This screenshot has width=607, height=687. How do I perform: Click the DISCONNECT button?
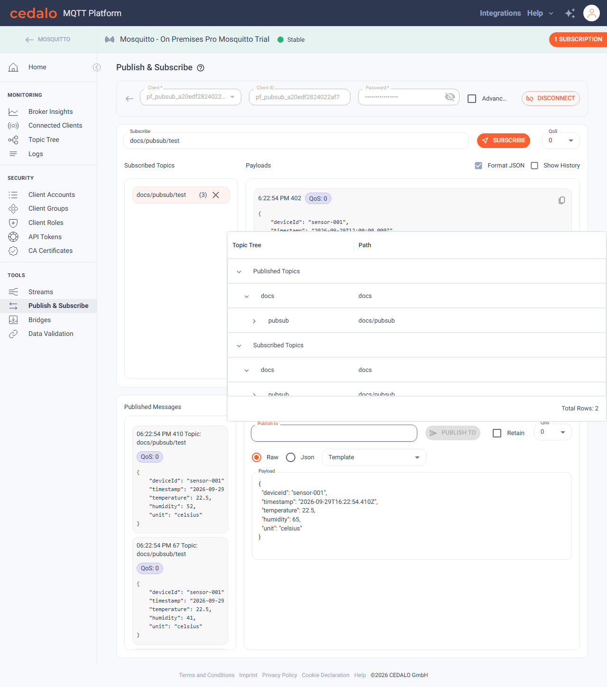point(551,98)
